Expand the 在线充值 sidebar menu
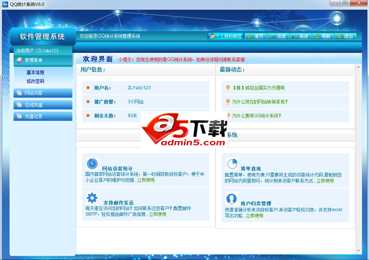The width and height of the screenshot is (369, 260). point(43,105)
